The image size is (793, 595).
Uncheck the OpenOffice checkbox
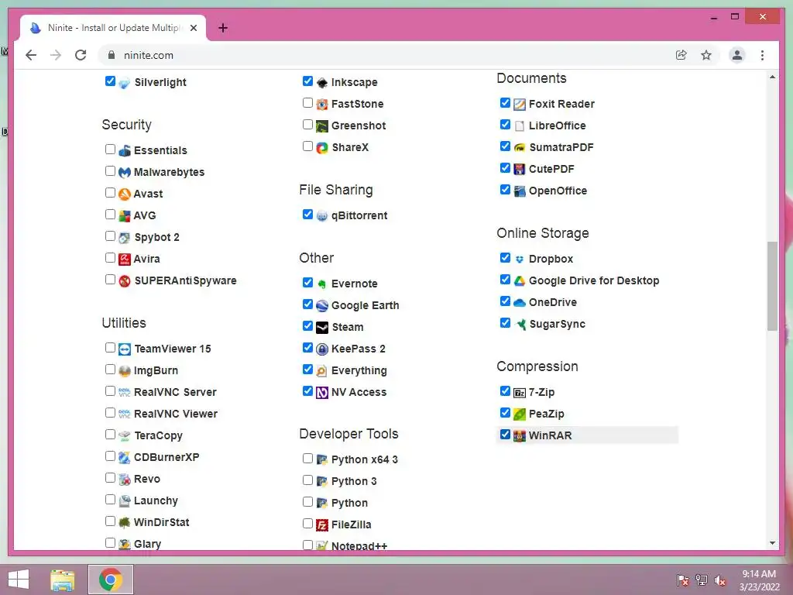[505, 190]
